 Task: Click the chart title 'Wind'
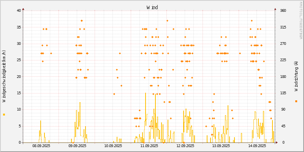pos(152,8)
